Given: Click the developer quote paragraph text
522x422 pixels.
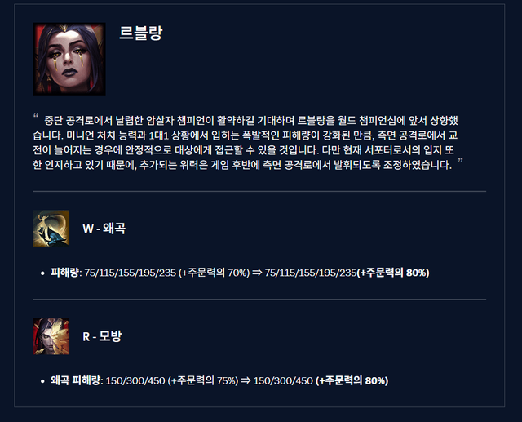Looking at the screenshot, I should [x=246, y=142].
